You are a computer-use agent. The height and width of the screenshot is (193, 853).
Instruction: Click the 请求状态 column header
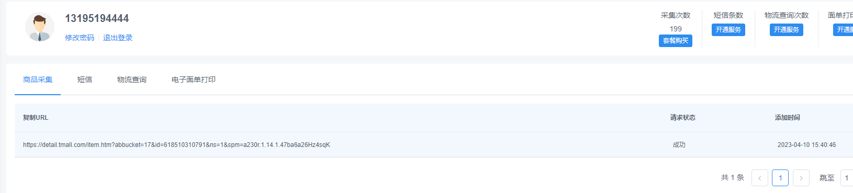(x=683, y=118)
